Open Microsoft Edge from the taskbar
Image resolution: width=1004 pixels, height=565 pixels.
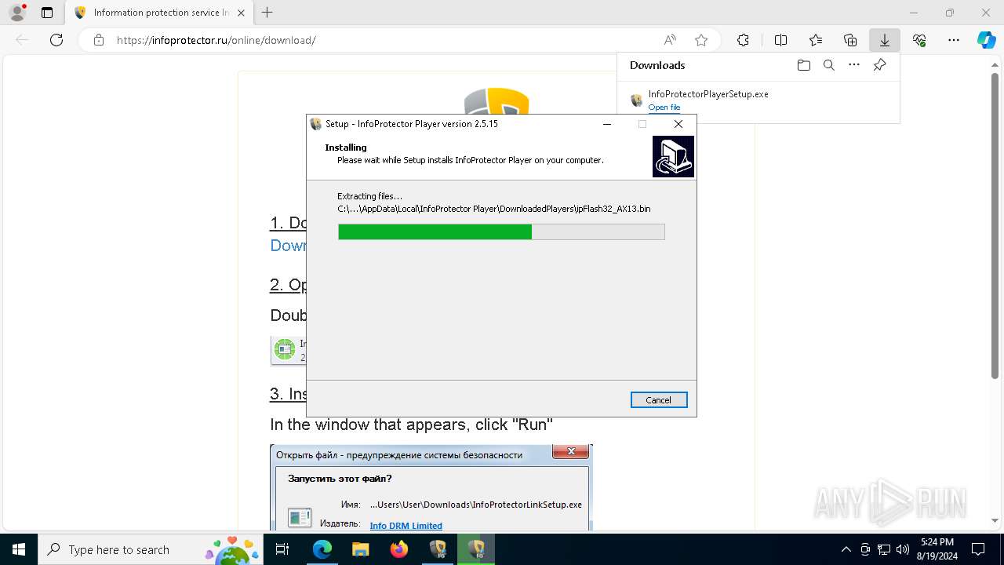(322, 549)
